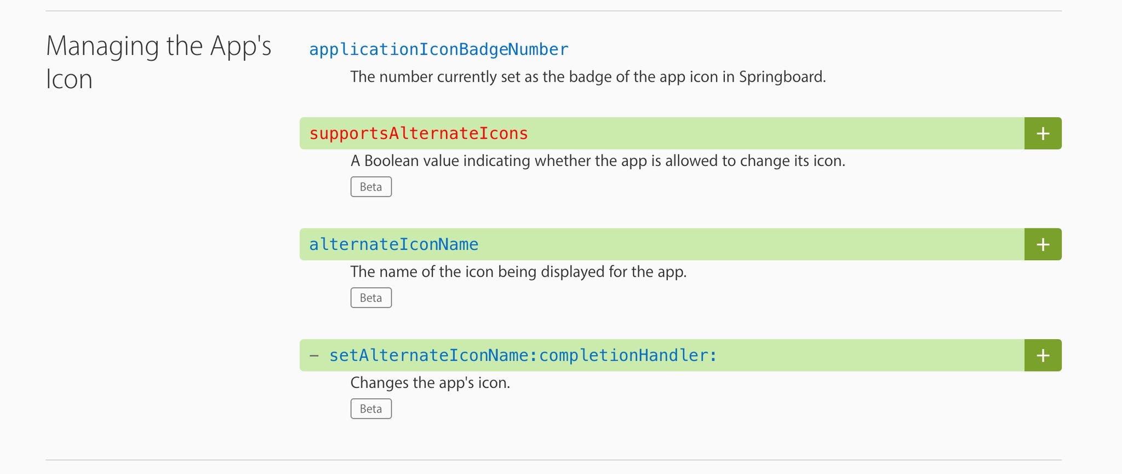Open the applicationIconBadgeNumber link
The height and width of the screenshot is (474, 1122).
439,49
